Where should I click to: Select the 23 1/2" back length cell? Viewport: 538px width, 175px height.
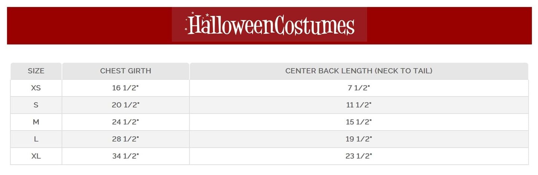(359, 156)
